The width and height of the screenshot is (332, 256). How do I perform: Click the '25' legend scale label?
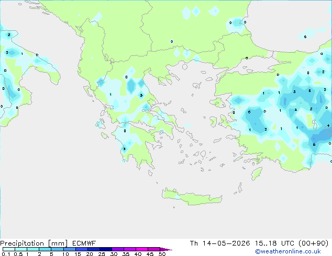[102, 254]
